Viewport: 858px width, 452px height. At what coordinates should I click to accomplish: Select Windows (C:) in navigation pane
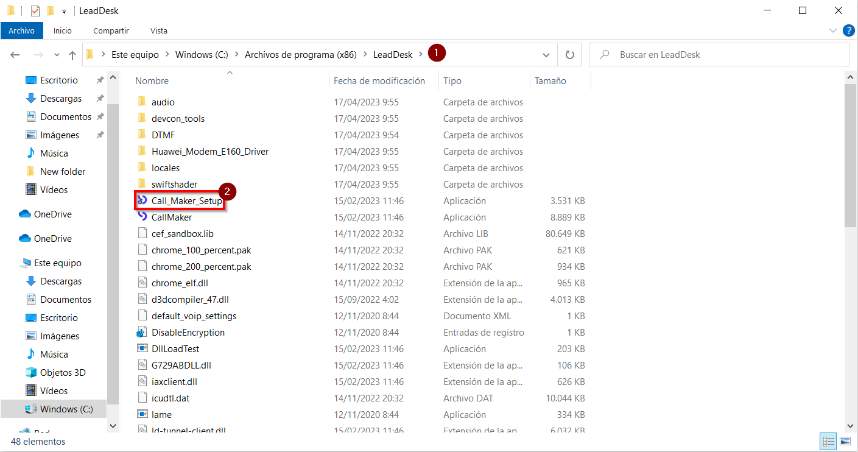click(x=54, y=409)
